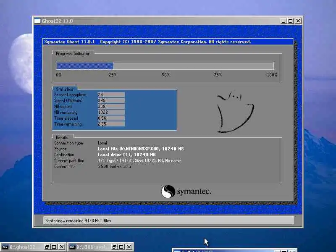Click the Symantec yin-yang logo icon
336x252 pixels.
point(168,192)
